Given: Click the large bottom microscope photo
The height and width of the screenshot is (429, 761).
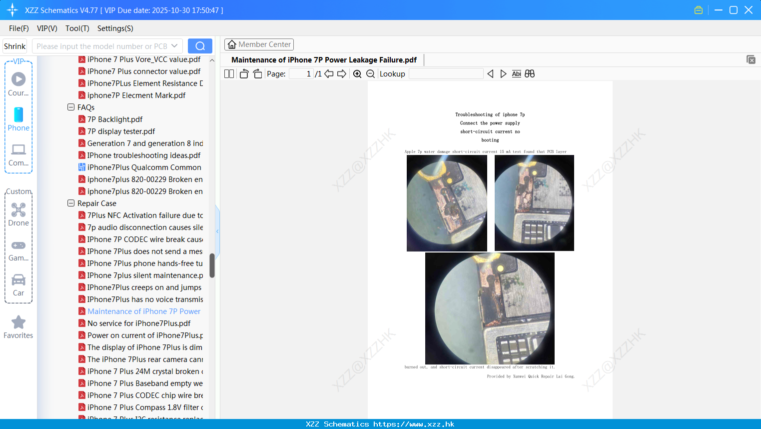Looking at the screenshot, I should 490,308.
